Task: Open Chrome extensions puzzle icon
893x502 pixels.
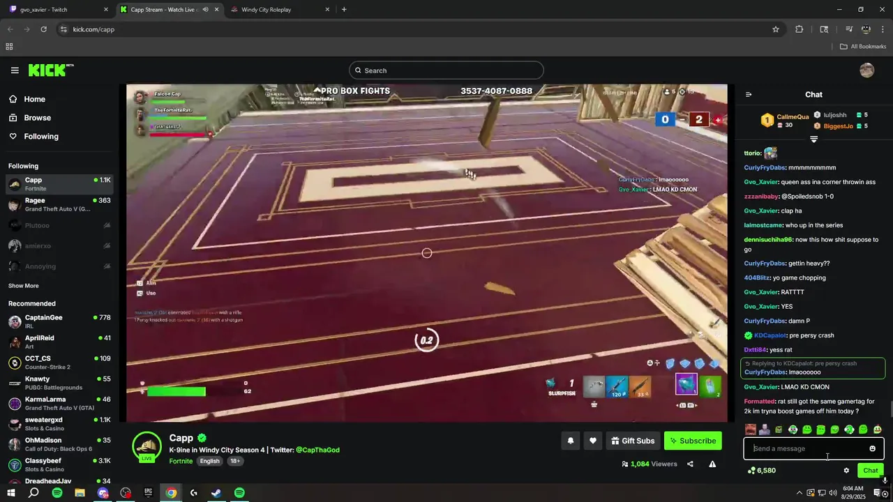Action: 800,29
